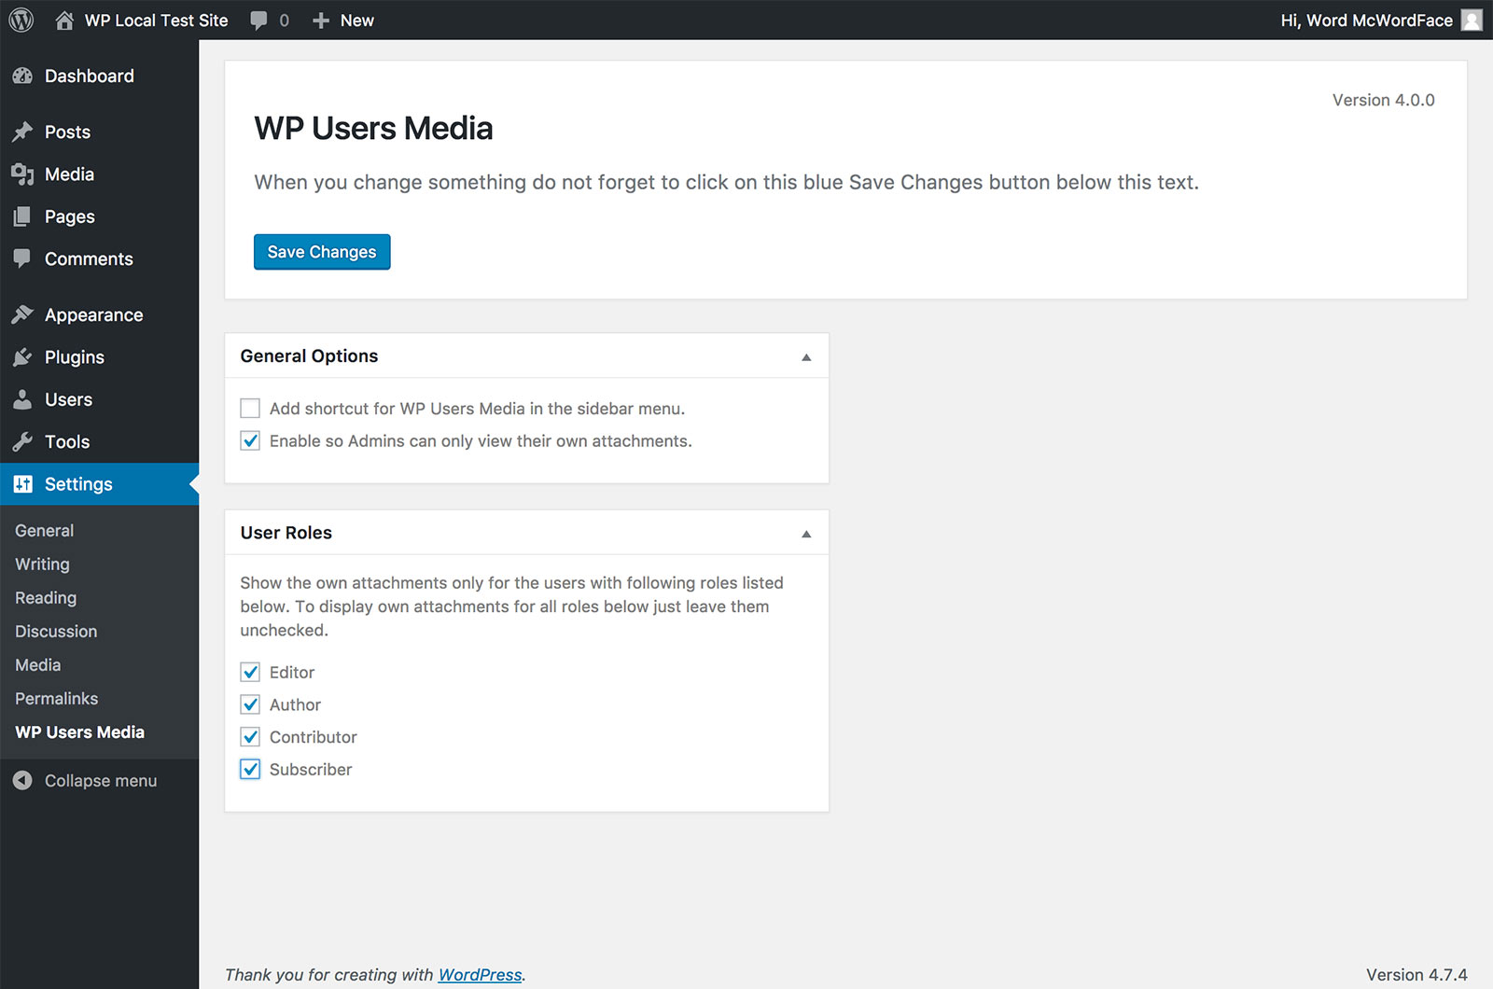Select the Settings menu label
The height and width of the screenshot is (989, 1493).
[78, 484]
